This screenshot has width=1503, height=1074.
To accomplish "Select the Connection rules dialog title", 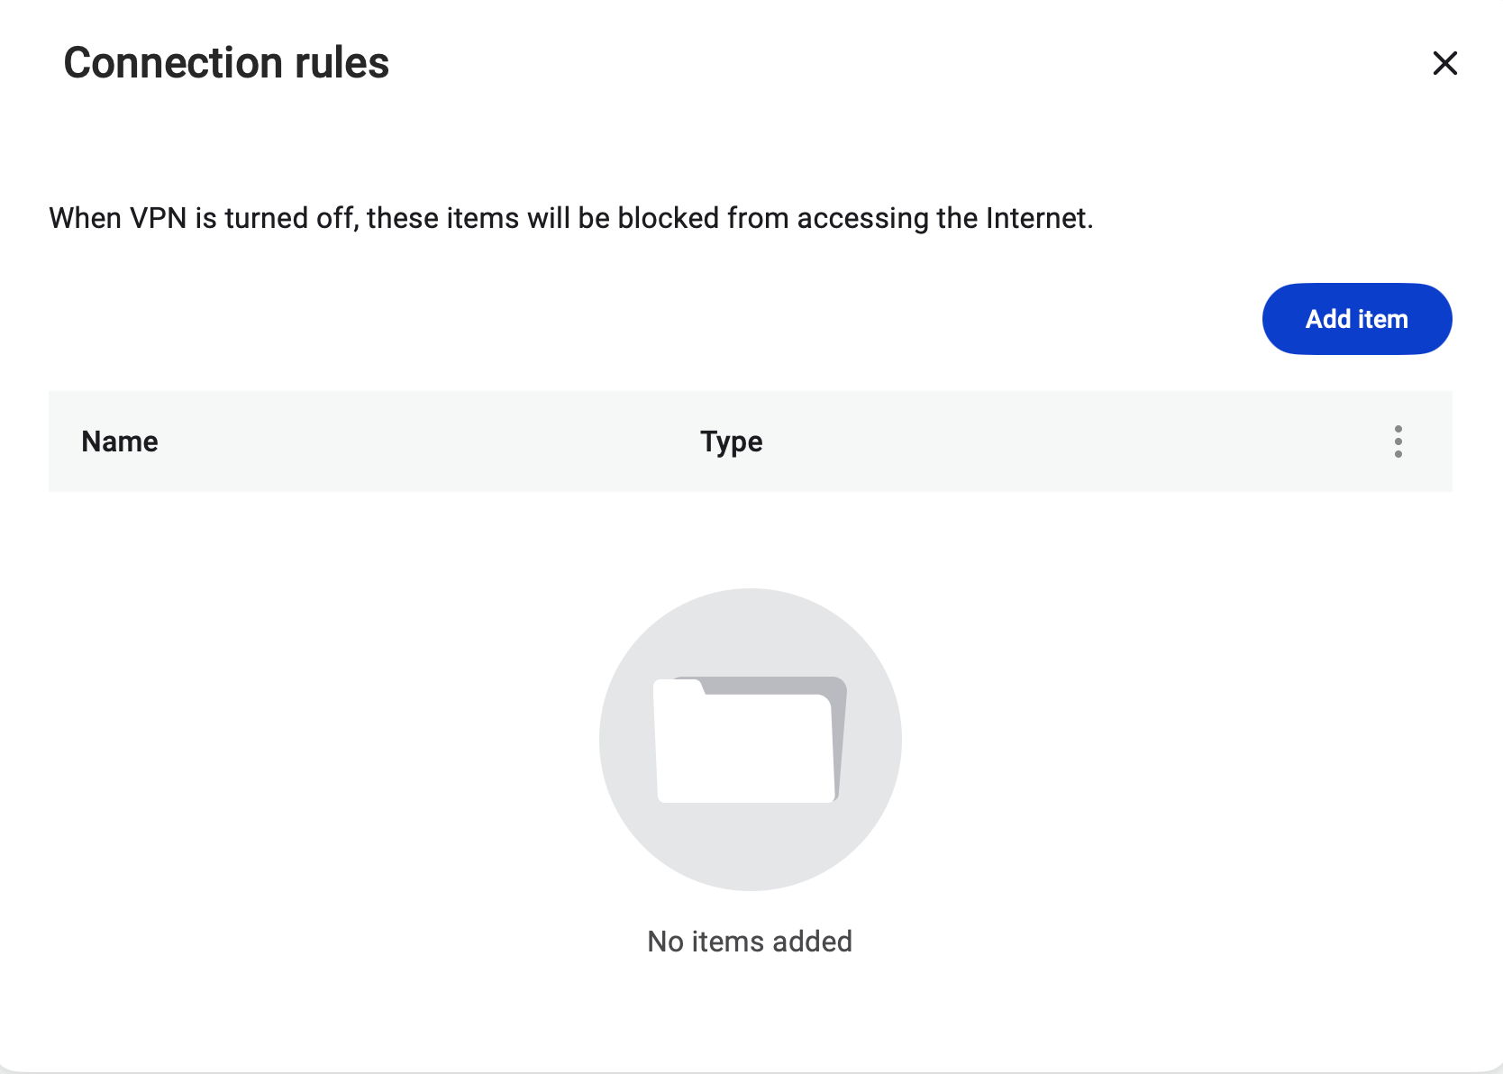I will (x=225, y=62).
